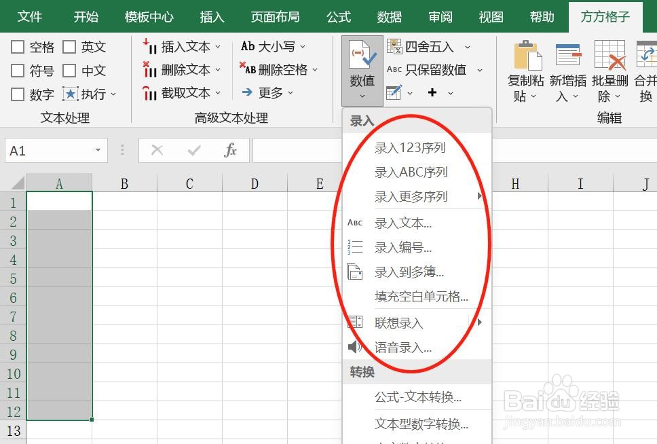657x444 pixels.
Task: Click the 大小写 Ab icon
Action: pos(248,46)
